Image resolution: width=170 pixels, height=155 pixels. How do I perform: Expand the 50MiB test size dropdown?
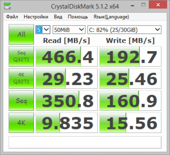click(69, 30)
